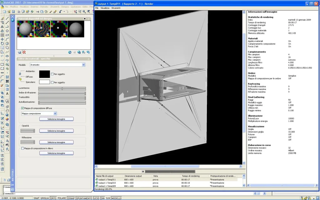Open the Modifica menu in AutoCAD

click(x=14, y=7)
